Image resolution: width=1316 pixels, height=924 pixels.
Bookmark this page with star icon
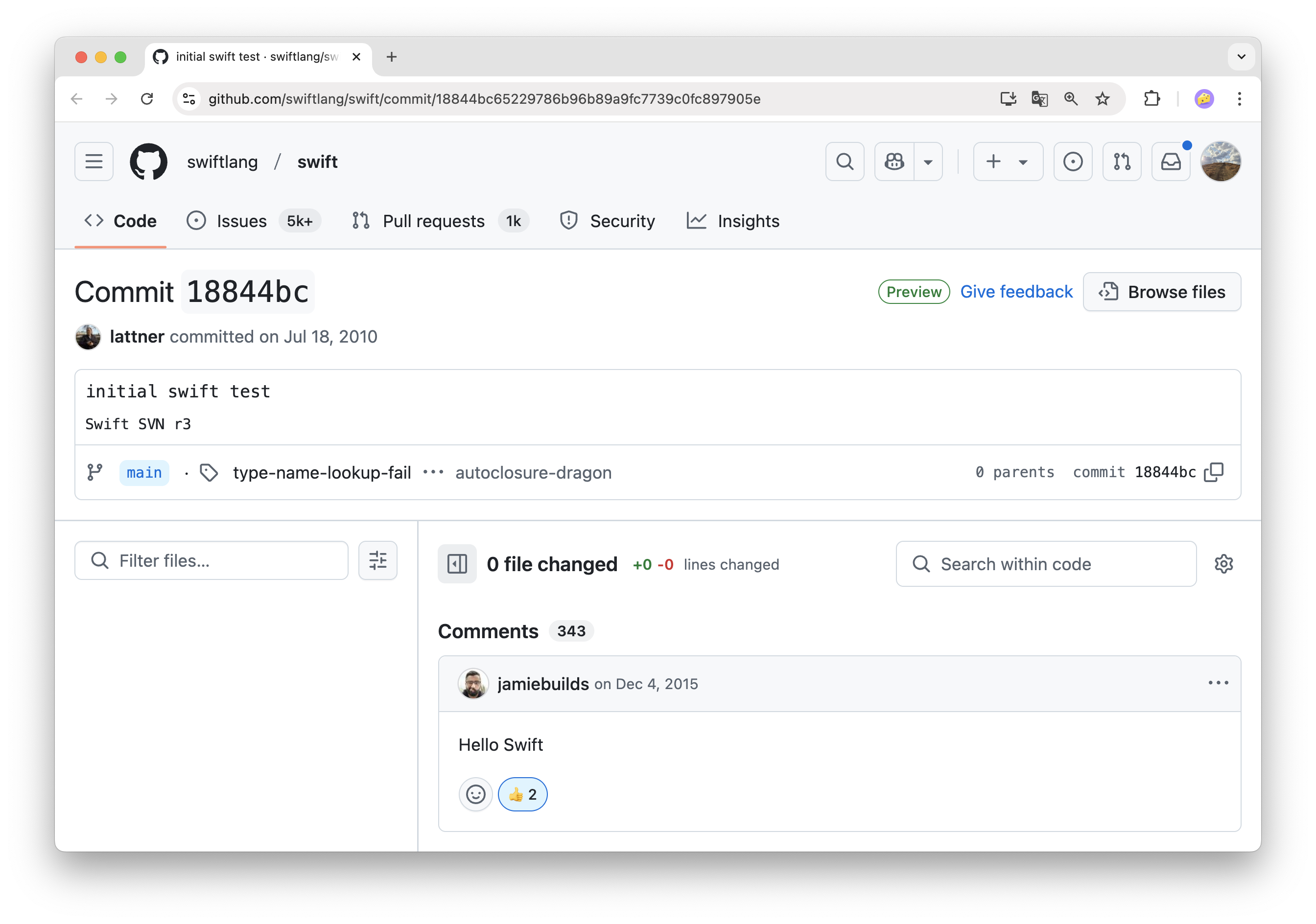[x=1102, y=99]
